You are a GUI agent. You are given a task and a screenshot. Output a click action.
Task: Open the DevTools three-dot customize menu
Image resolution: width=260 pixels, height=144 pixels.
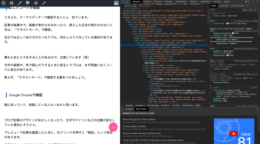pos(253,1)
